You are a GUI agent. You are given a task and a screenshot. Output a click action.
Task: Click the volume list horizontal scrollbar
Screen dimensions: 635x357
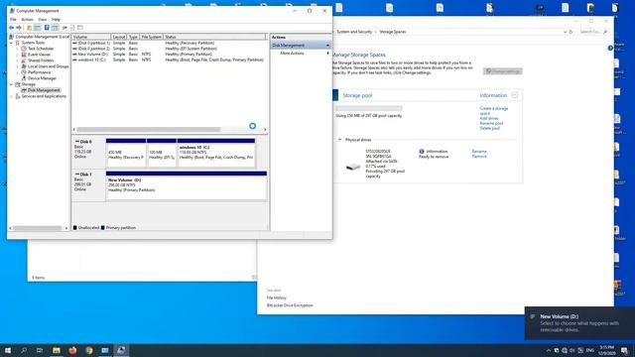tap(149, 130)
